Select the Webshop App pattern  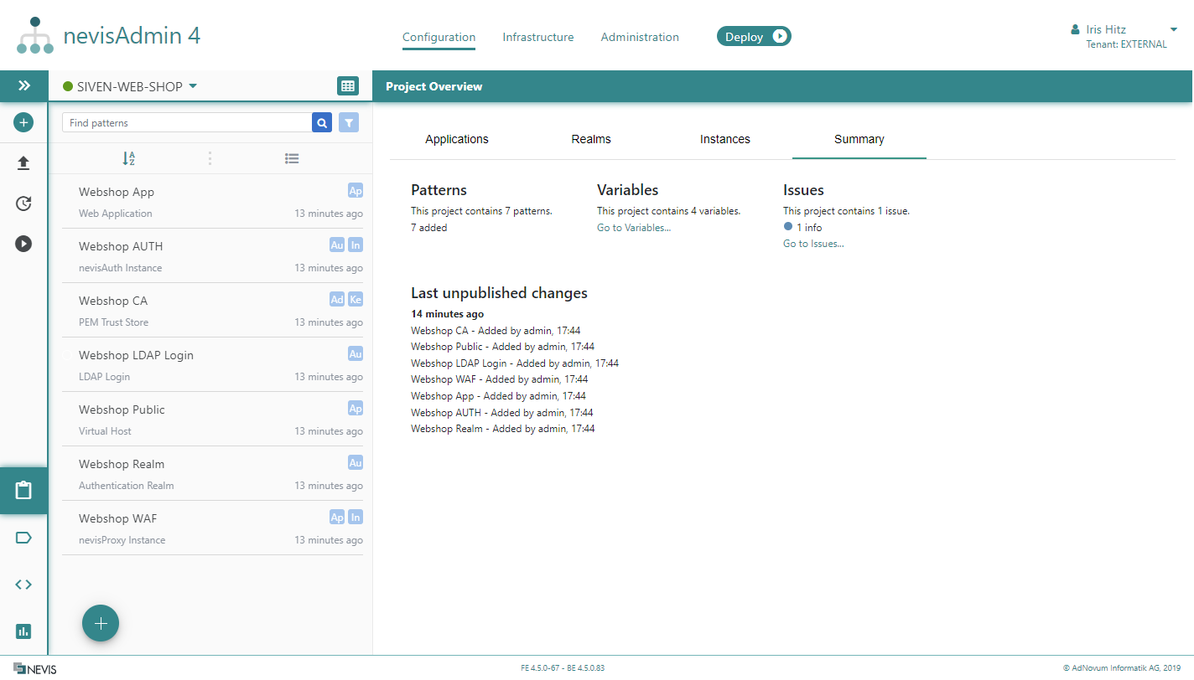pos(212,201)
